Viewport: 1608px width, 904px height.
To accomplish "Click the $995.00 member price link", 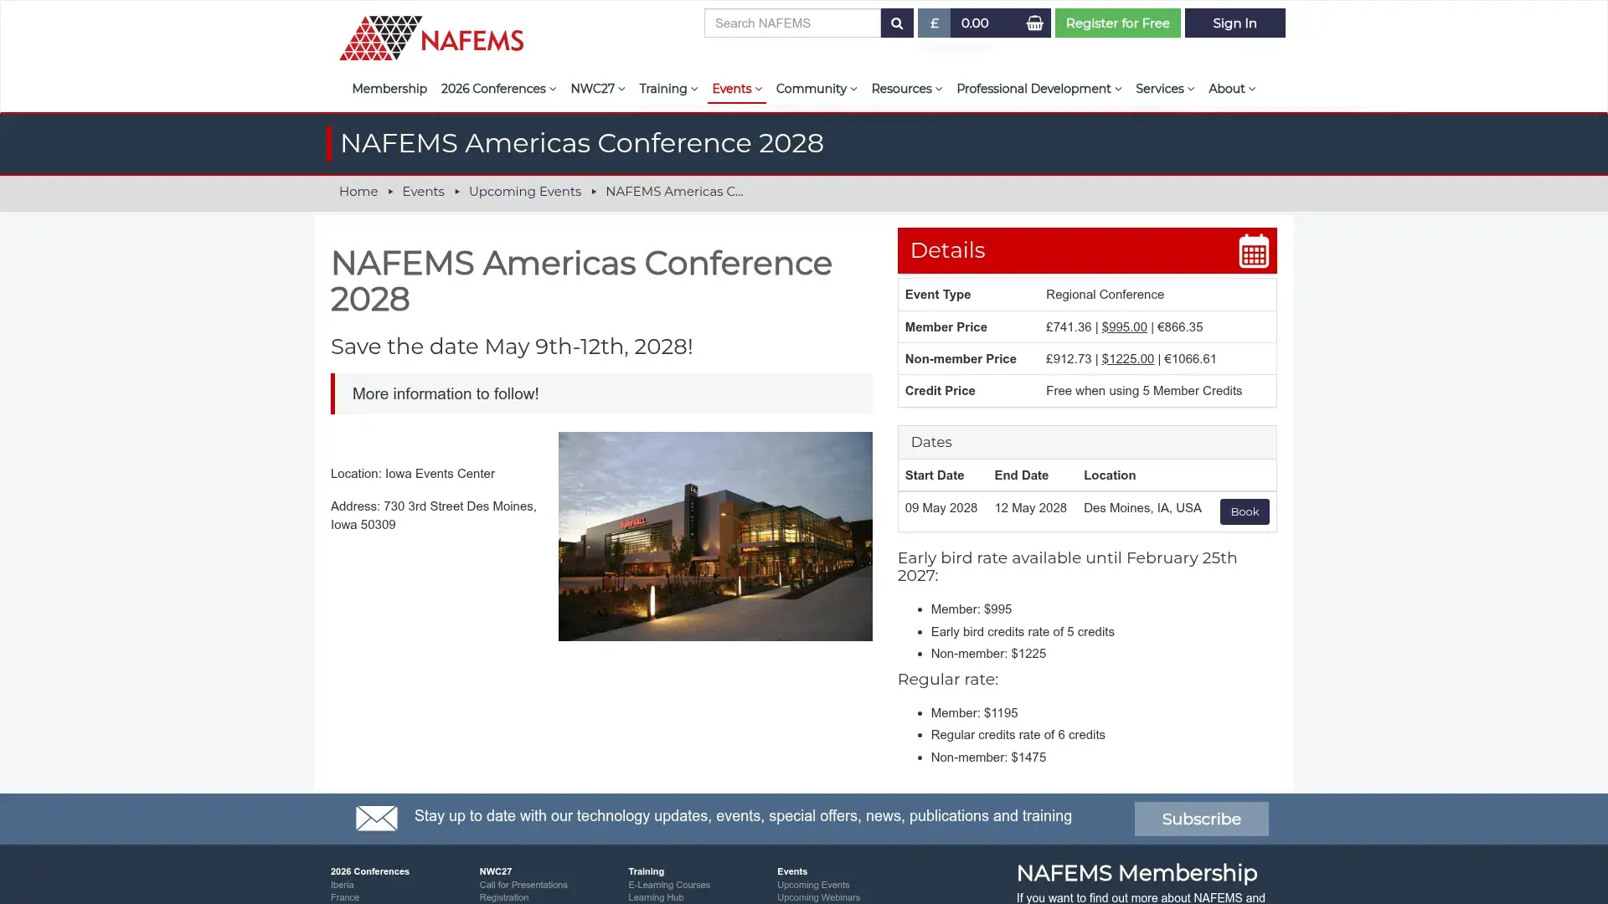I will (1124, 327).
